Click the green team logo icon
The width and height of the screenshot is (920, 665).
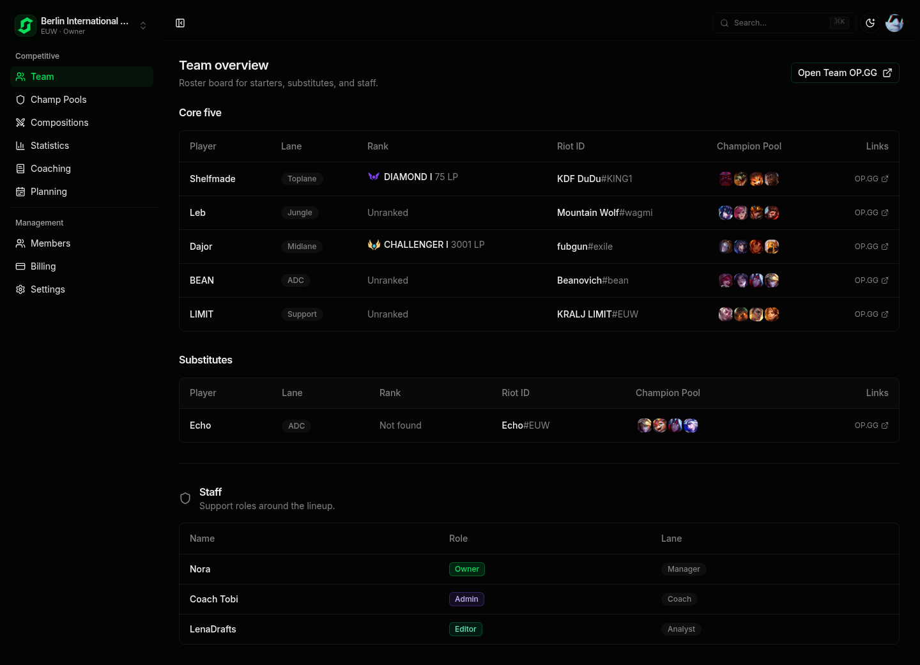pos(26,26)
